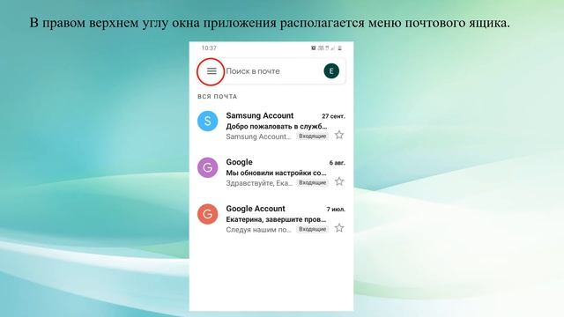Click 'Входящие' label on Samsung Account email

click(x=312, y=136)
